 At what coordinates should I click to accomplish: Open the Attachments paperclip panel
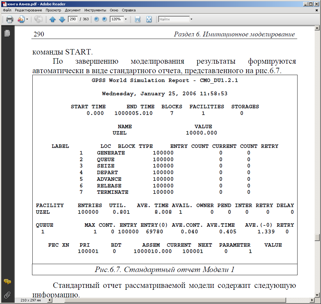[x=7, y=295]
